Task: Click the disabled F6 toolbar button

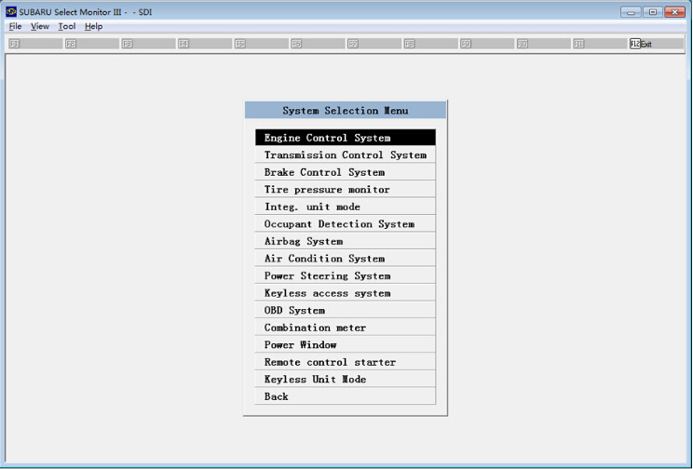Action: (x=318, y=44)
